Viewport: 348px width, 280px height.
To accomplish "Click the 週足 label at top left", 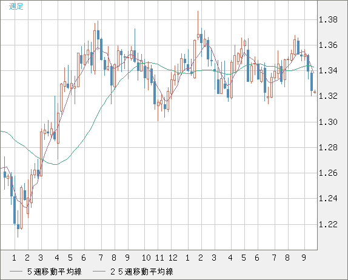I will (16, 7).
